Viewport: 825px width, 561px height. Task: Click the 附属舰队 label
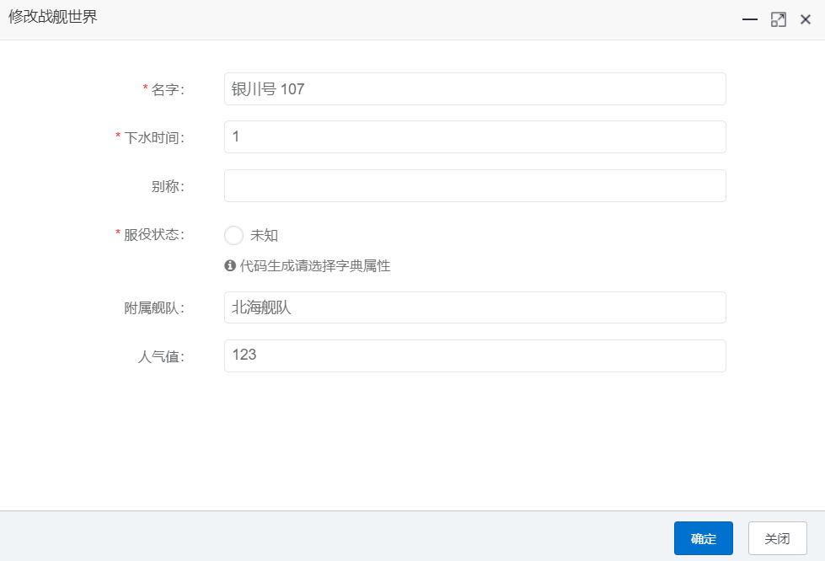(154, 308)
